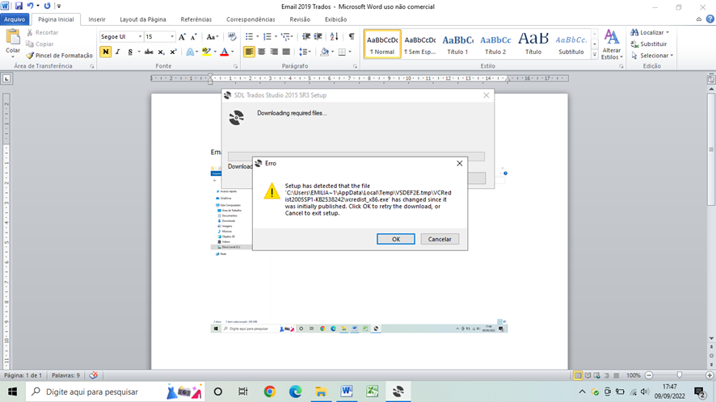Image resolution: width=716 pixels, height=402 pixels.
Task: Close the Erro dialog with the X
Action: coord(459,163)
